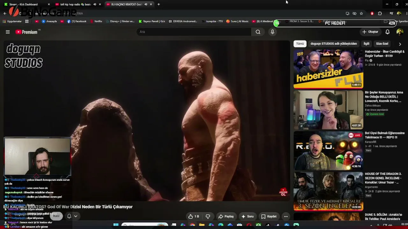Open the KarazoRR channel name link
Image resolution: width=408 pixels, height=229 pixels.
(x=371, y=142)
